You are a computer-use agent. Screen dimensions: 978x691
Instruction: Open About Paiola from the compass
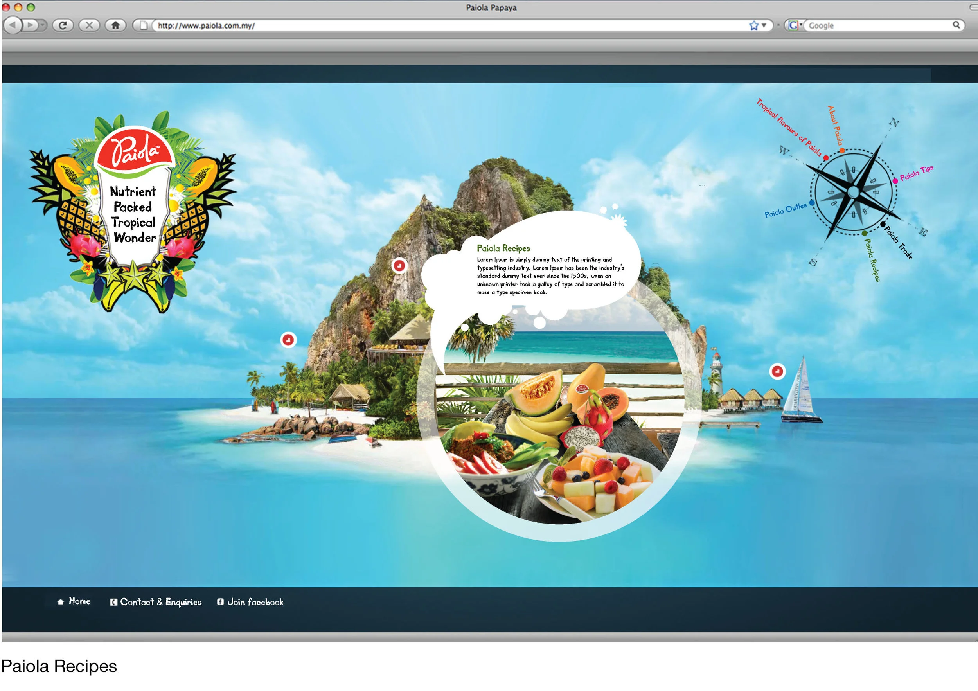click(835, 125)
